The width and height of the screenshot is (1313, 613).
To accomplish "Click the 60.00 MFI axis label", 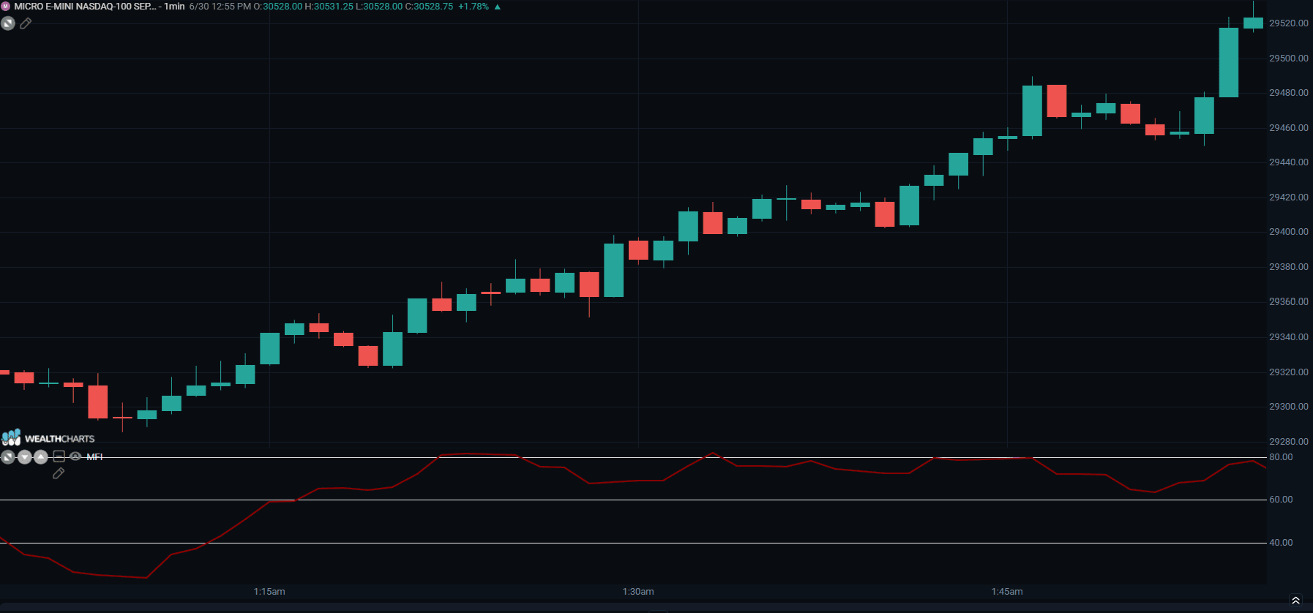I will pyautogui.click(x=1281, y=500).
